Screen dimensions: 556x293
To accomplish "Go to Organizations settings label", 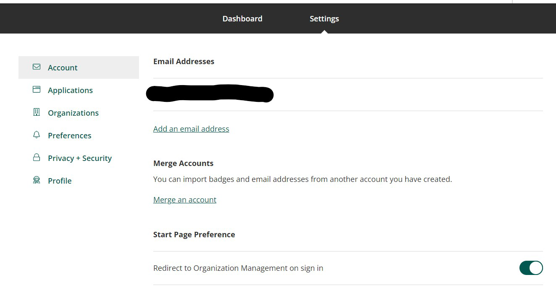I will point(73,113).
